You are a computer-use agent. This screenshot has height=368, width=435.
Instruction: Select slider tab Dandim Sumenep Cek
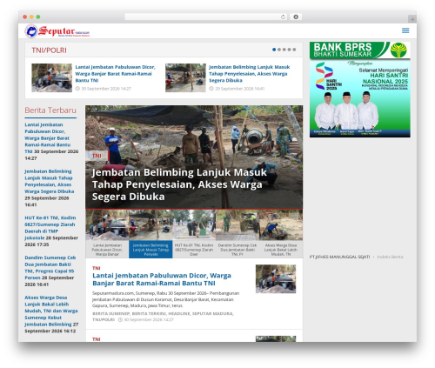click(238, 250)
